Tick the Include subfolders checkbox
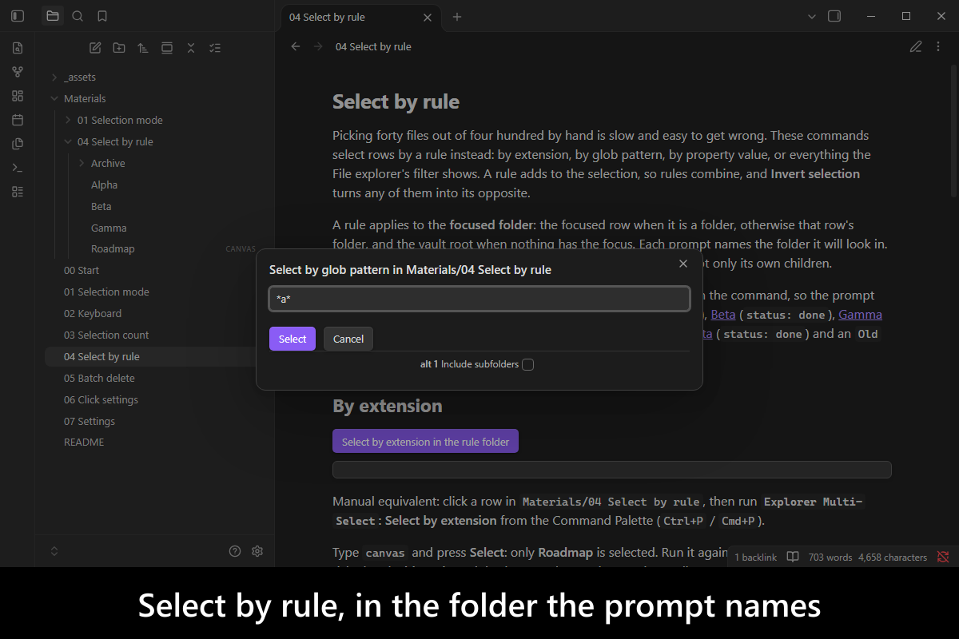This screenshot has height=639, width=959. click(527, 364)
